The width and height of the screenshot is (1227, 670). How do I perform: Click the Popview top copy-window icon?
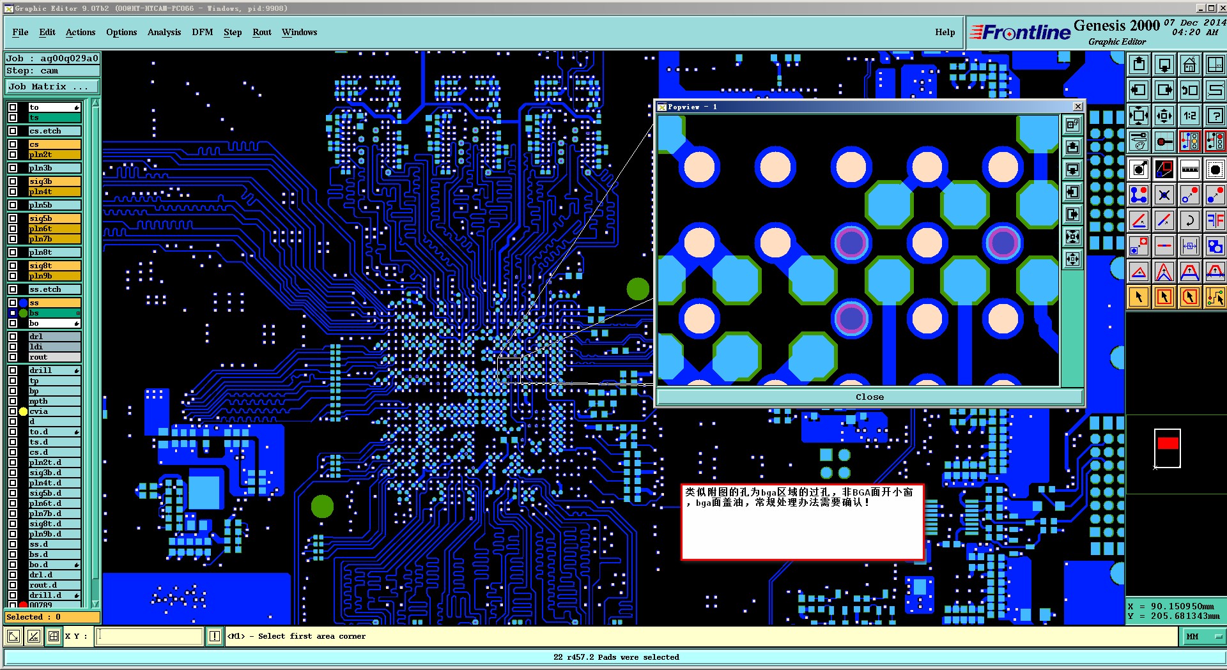tap(1072, 125)
